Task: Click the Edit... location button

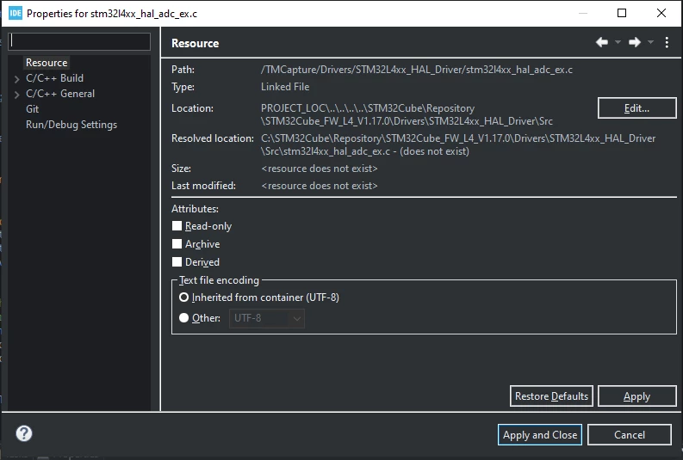Action: [x=636, y=107]
